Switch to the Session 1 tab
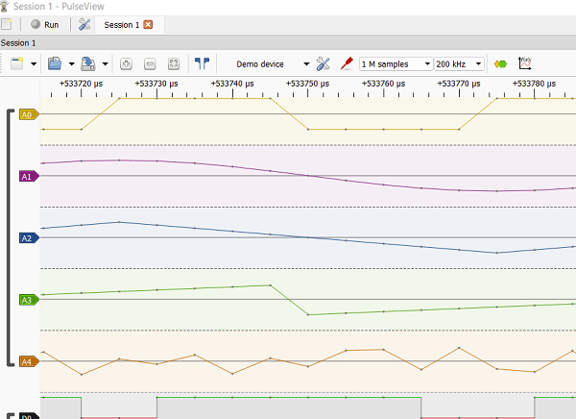The height and width of the screenshot is (419, 576). pyautogui.click(x=121, y=24)
